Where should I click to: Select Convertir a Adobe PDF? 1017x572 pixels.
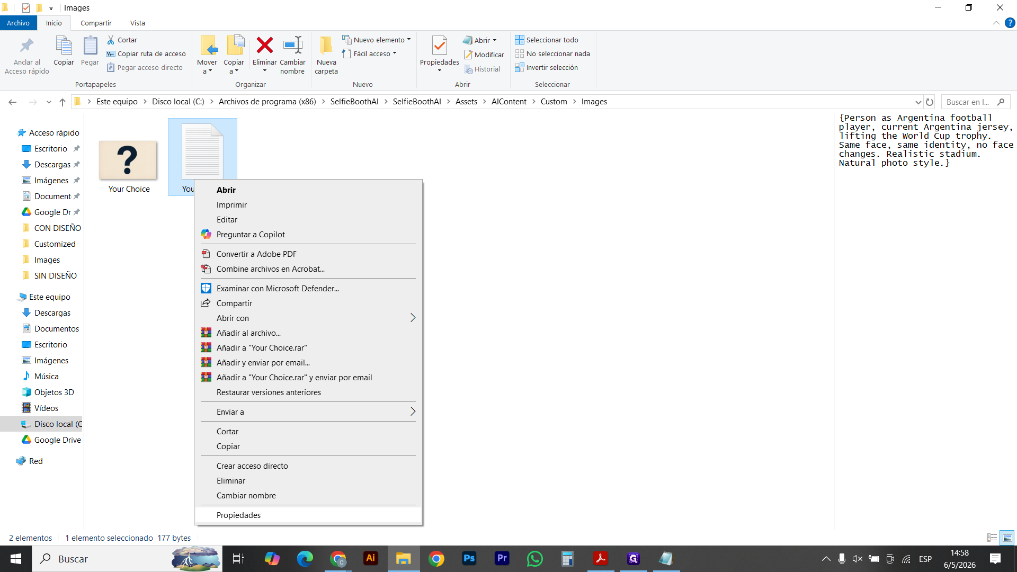click(x=308, y=254)
